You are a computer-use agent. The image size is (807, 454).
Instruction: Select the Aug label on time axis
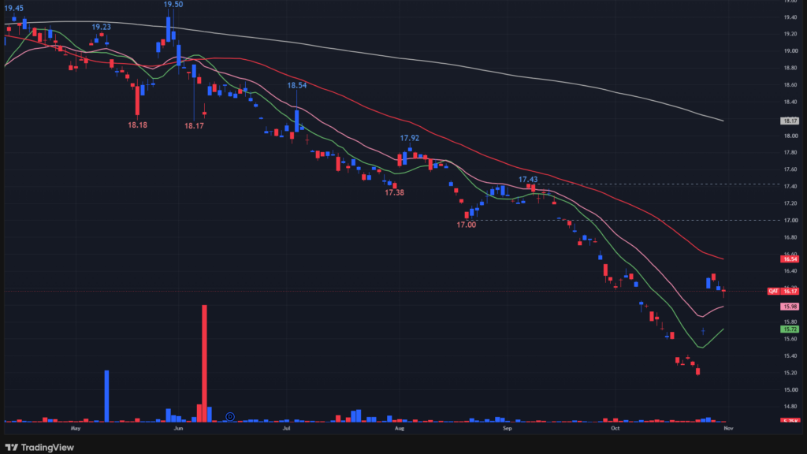[400, 428]
